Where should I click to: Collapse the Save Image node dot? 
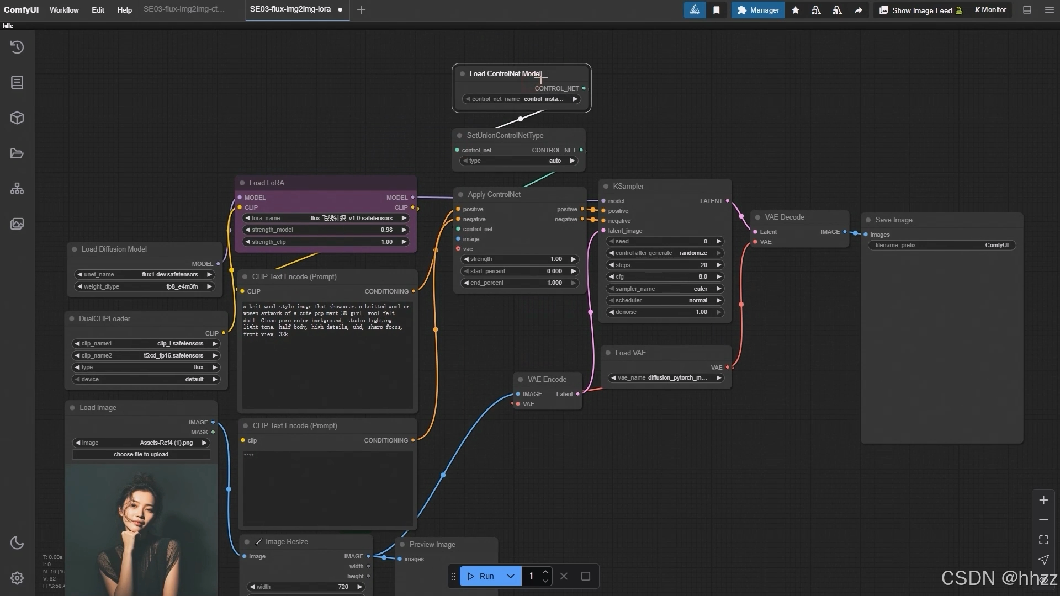(x=868, y=220)
